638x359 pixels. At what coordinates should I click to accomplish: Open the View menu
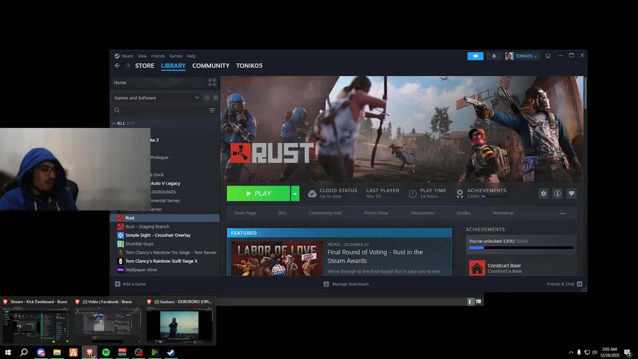click(142, 56)
